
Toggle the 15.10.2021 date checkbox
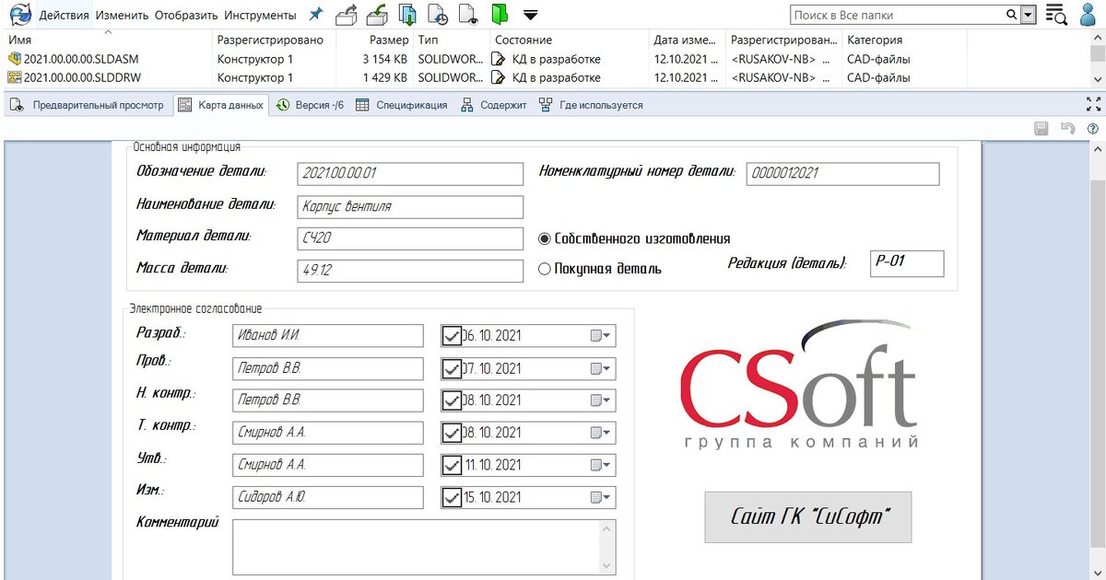pos(452,498)
